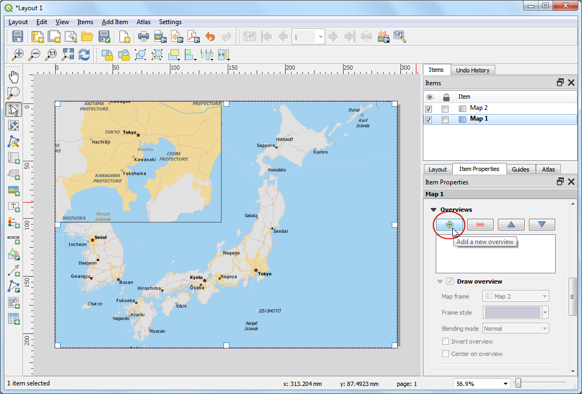Toggle visibility checkbox for Map 2
This screenshot has width=582, height=394.
pos(428,109)
